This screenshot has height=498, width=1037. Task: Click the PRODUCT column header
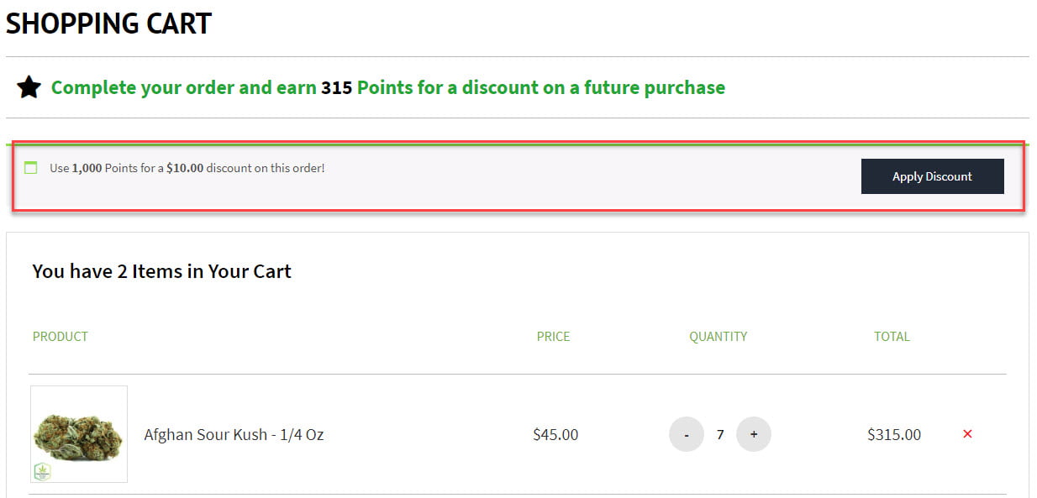(61, 337)
